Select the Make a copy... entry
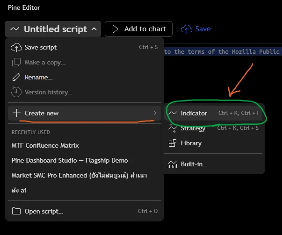The image size is (282, 235). (85, 62)
